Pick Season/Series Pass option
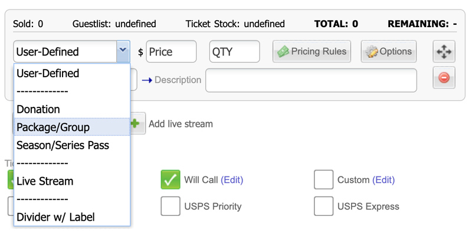The width and height of the screenshot is (472, 236). click(x=72, y=145)
